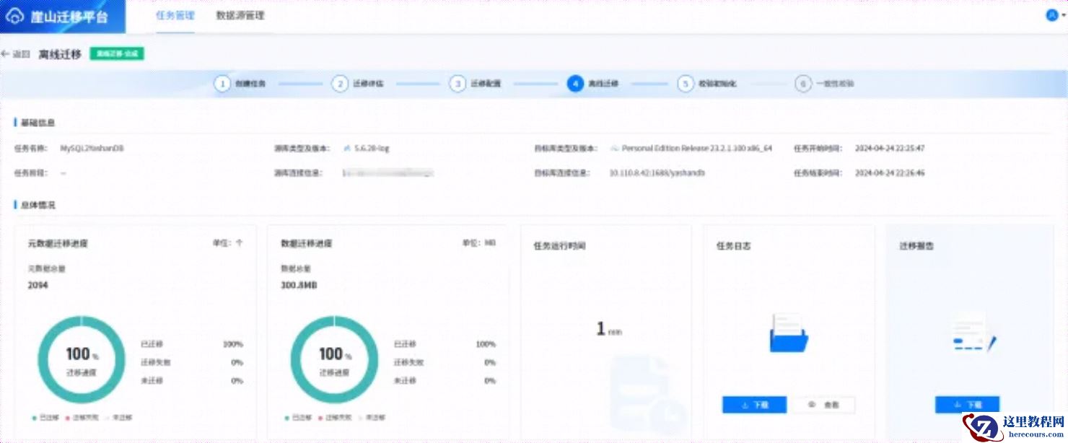
Task: Toggle 已迁移 legend in data migration chart
Action: point(298,418)
